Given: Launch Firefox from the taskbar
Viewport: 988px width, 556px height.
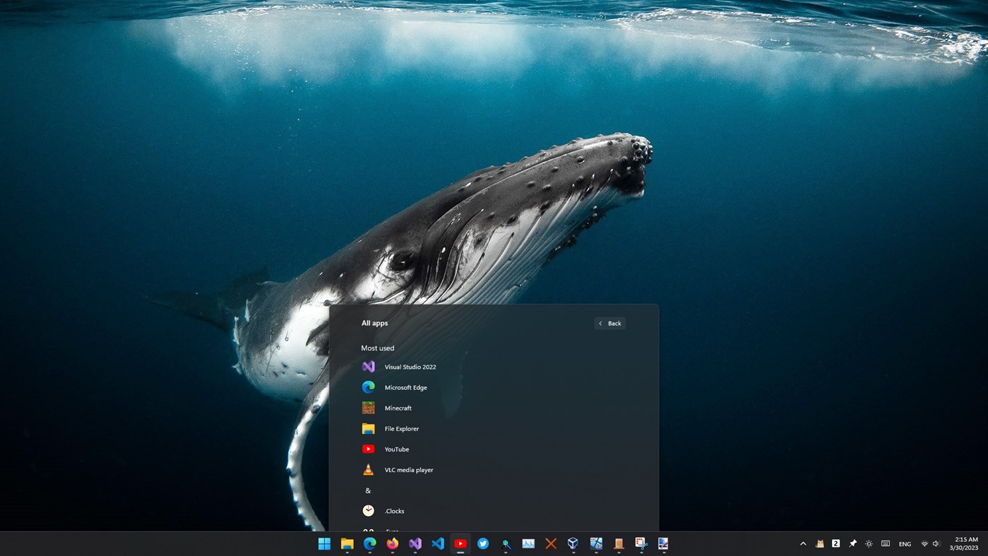Looking at the screenshot, I should (392, 544).
